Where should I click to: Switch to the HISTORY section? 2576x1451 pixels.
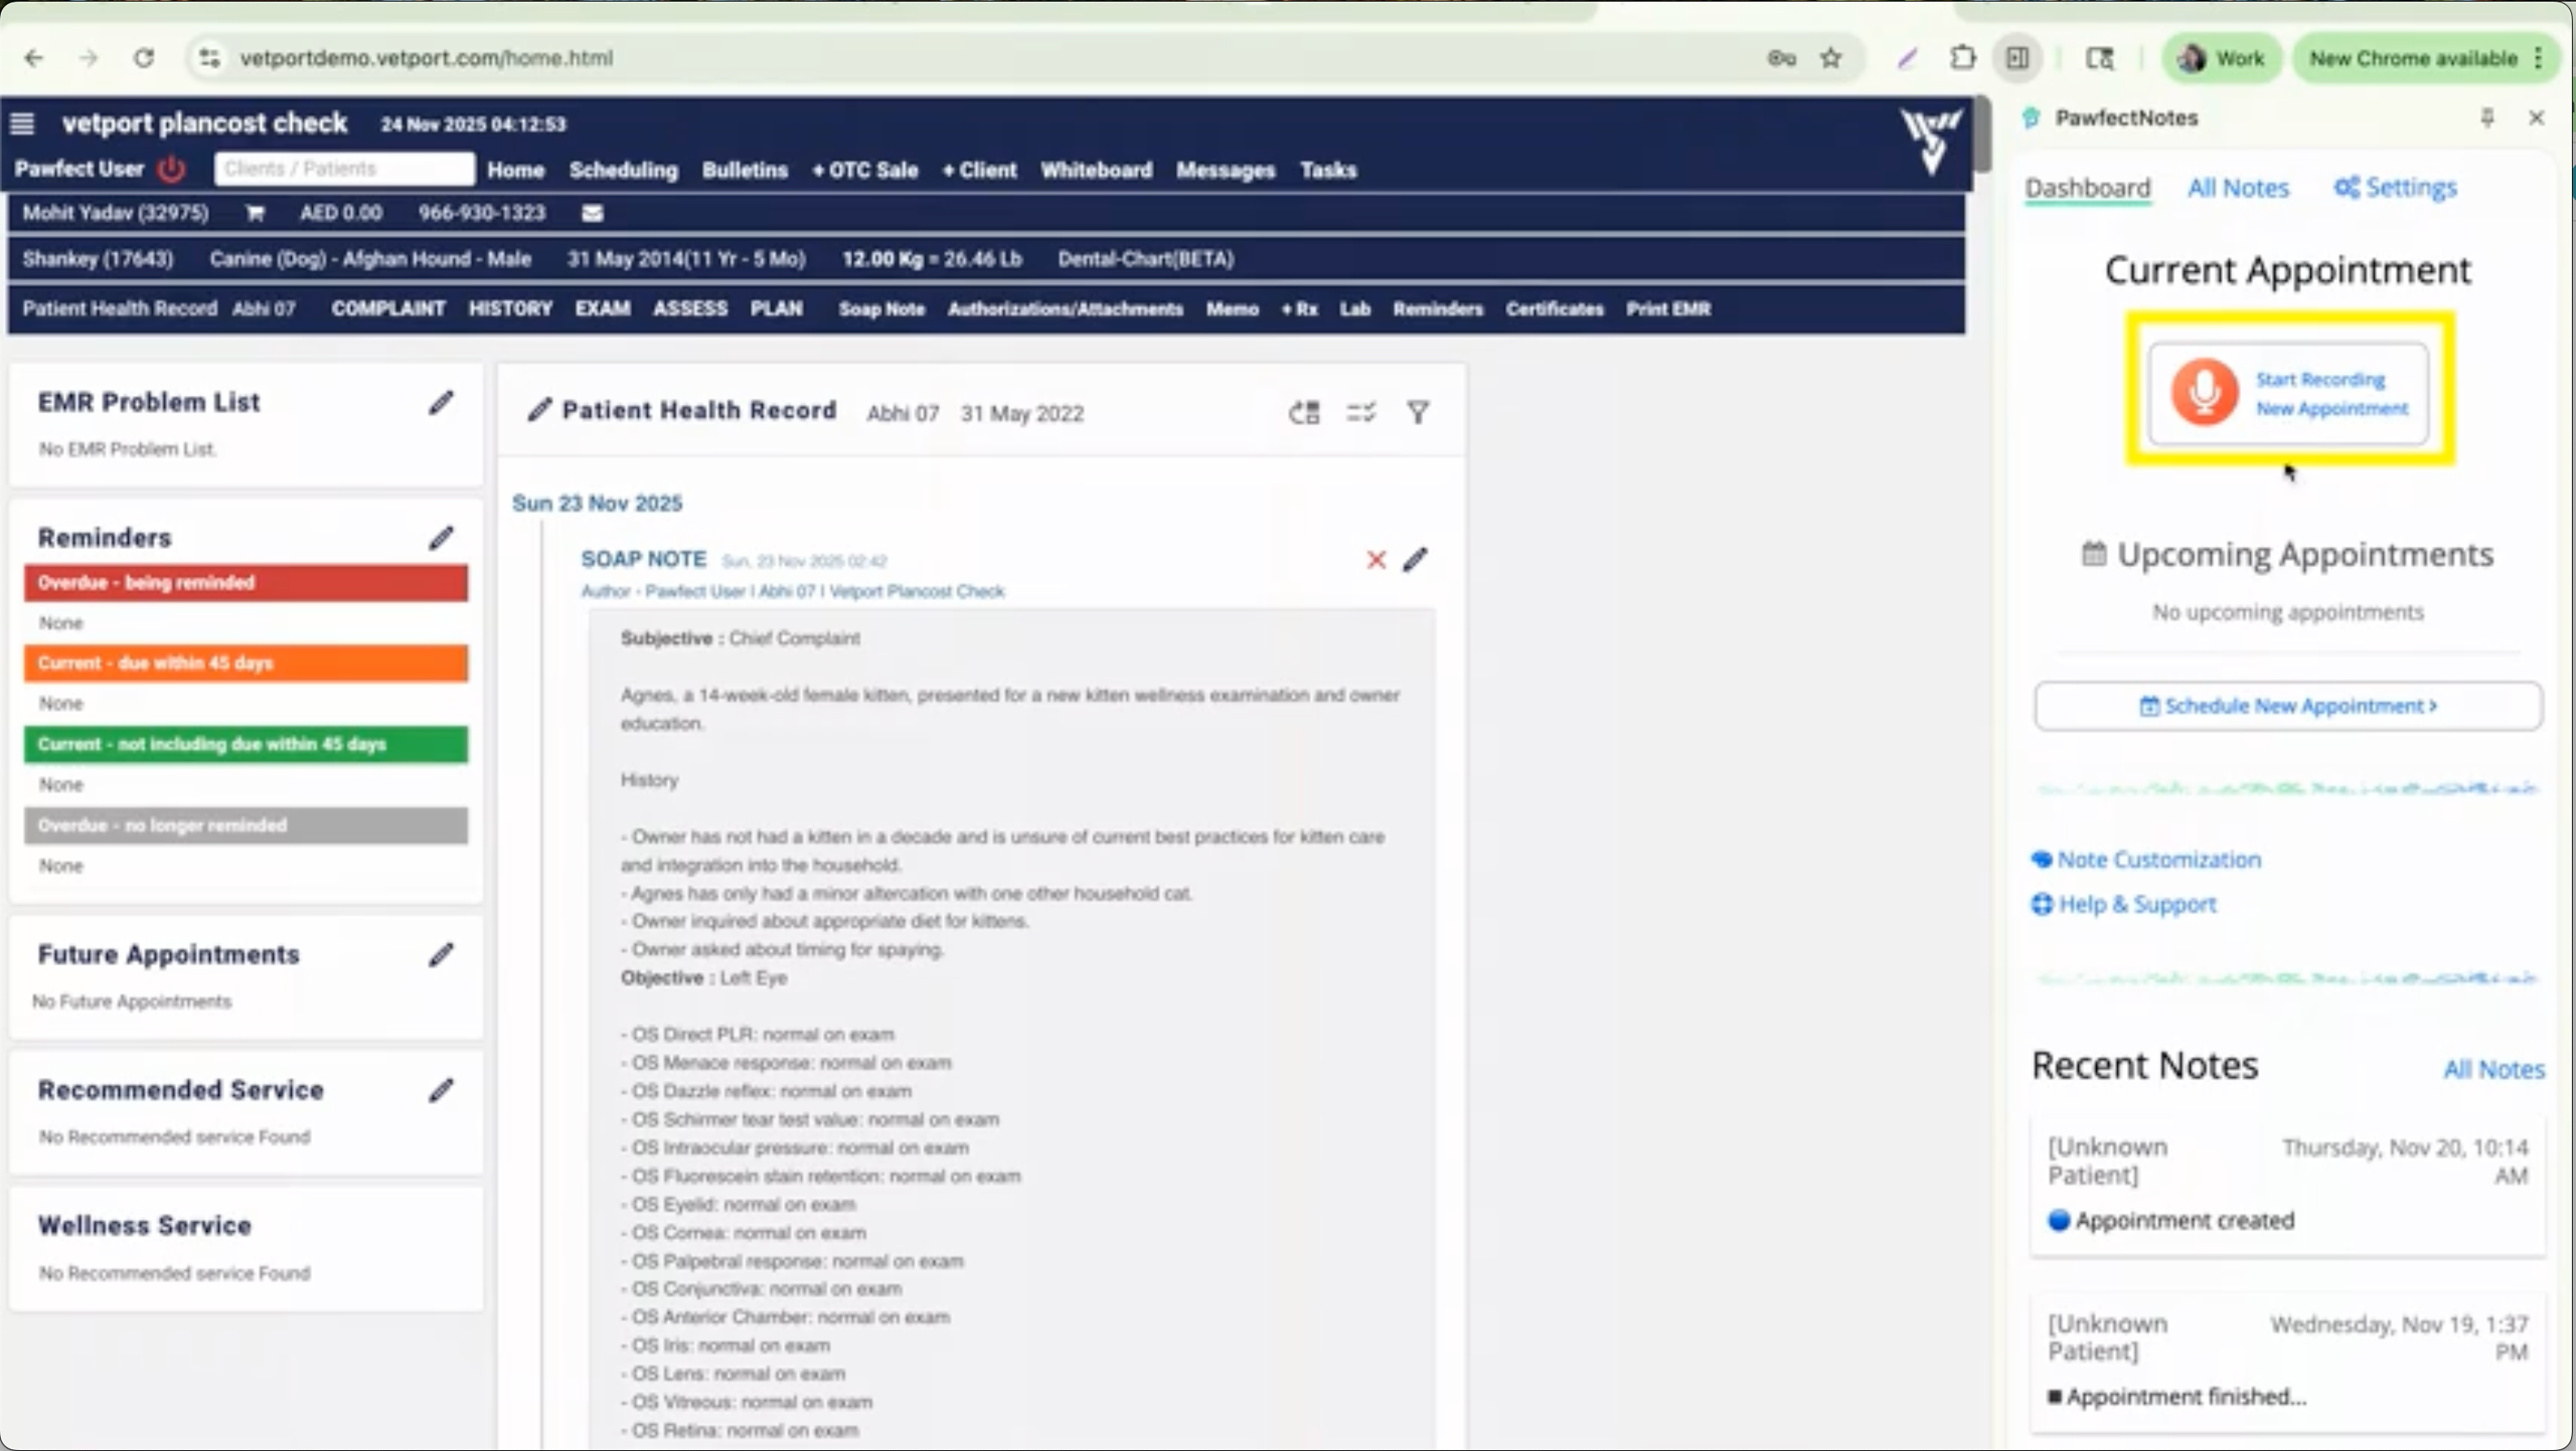pos(510,308)
